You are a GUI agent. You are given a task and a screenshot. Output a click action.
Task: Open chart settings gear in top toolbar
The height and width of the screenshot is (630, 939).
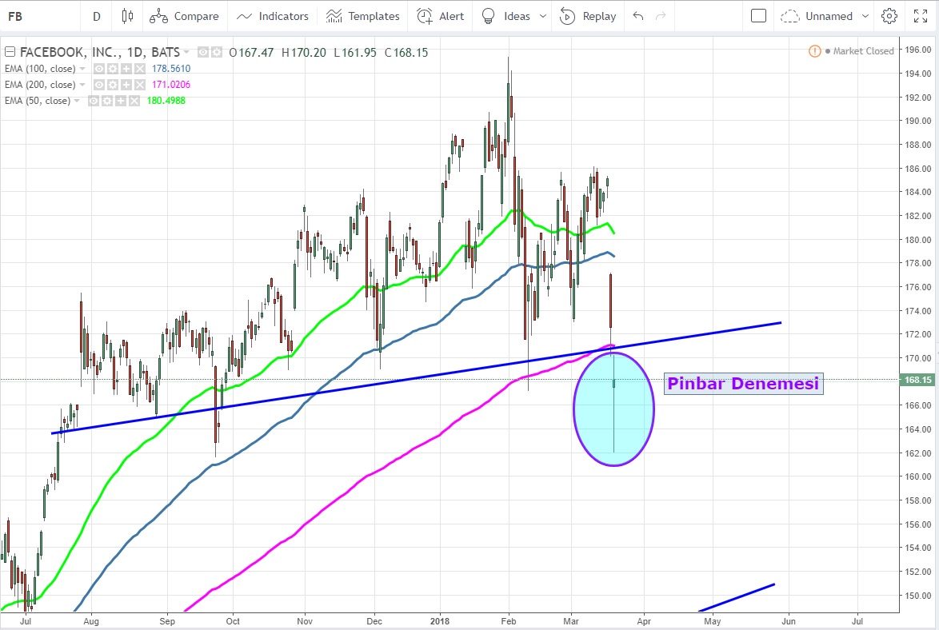889,16
